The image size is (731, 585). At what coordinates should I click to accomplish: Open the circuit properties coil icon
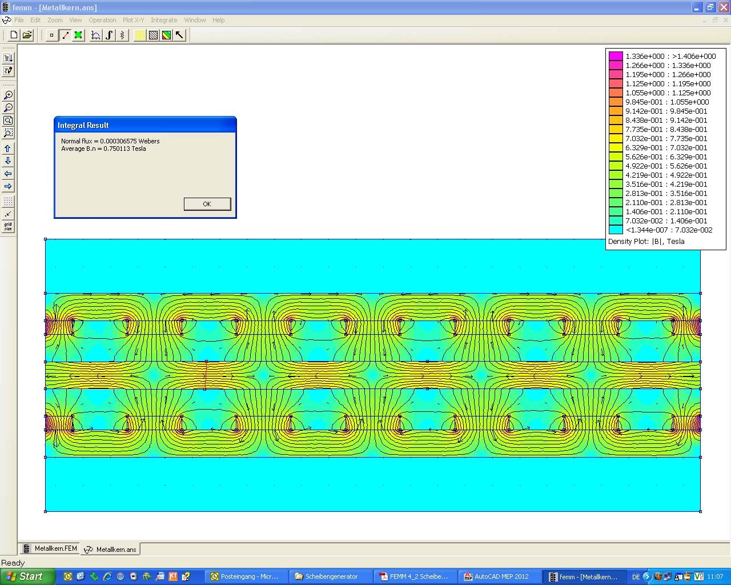pyautogui.click(x=122, y=35)
